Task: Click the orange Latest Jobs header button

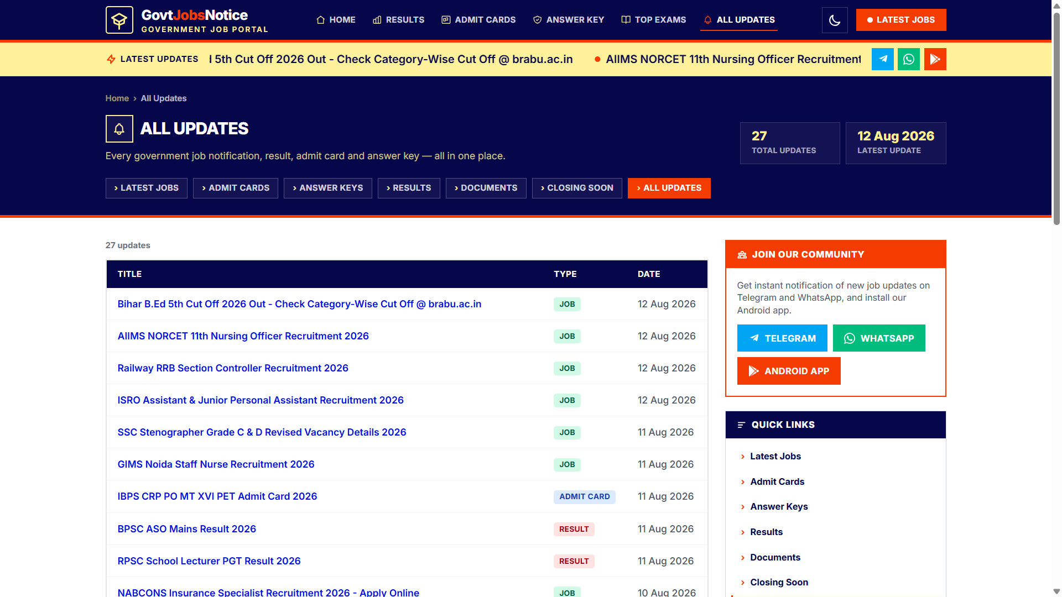Action: (901, 20)
